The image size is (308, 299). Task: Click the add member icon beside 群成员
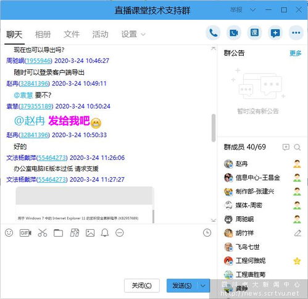tap(286, 147)
